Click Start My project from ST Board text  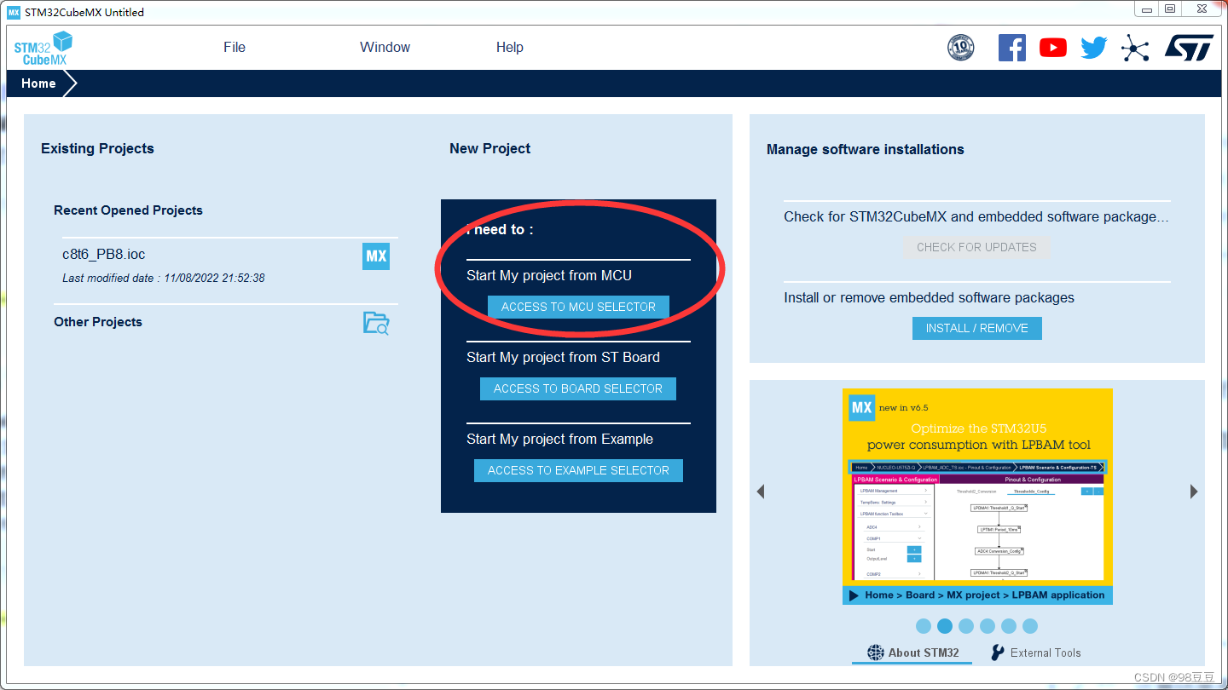(x=563, y=358)
